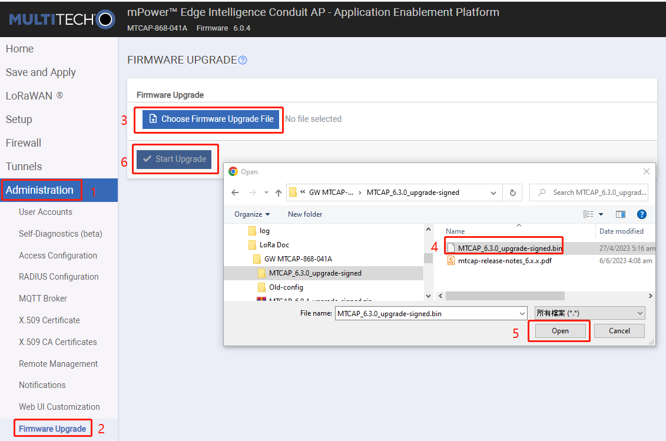Click the horizontal scrollbar in file list
Image resolution: width=666 pixels, height=441 pixels.
[x=505, y=296]
